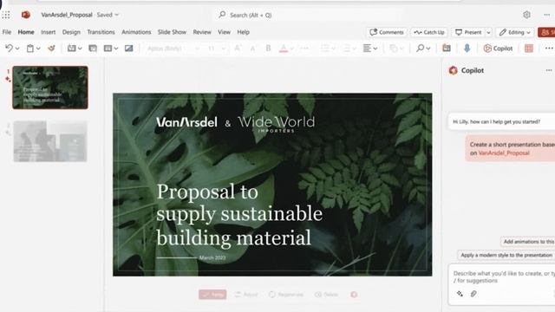This screenshot has height=312, width=555.
Task: Click the text alignment icon
Action: point(367,49)
